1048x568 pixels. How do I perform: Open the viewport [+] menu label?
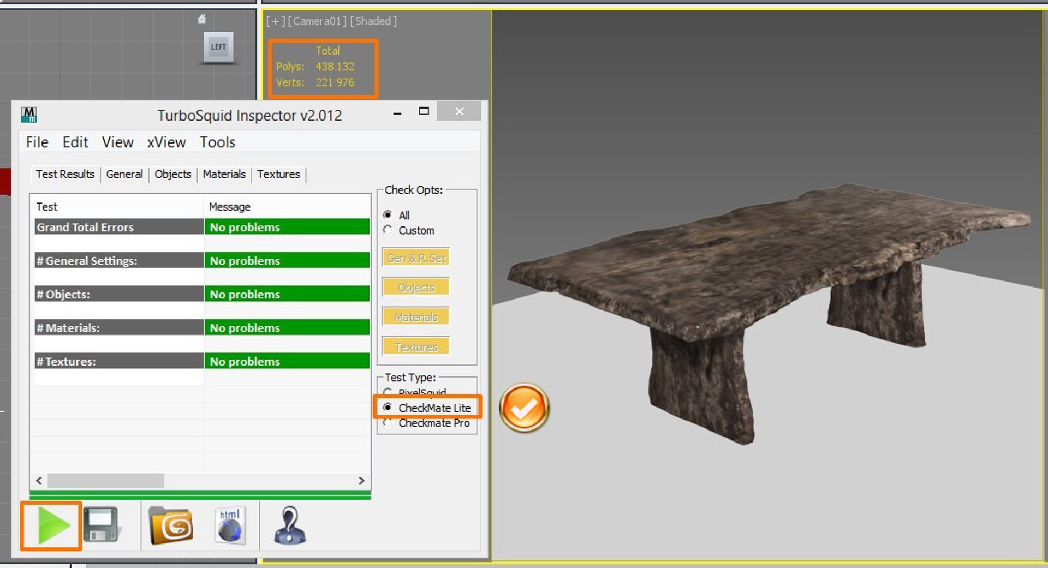(x=275, y=21)
